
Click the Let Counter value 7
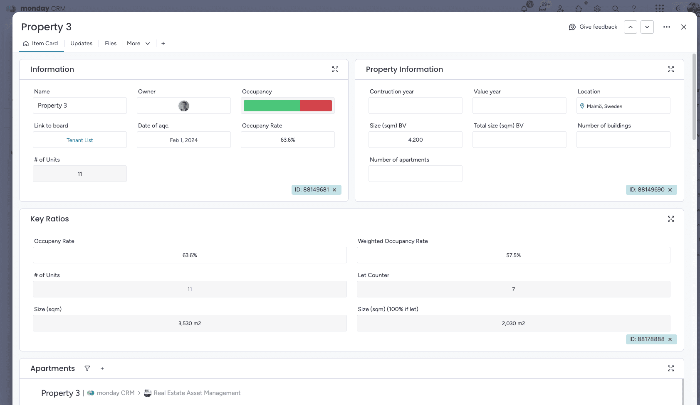pyautogui.click(x=514, y=289)
